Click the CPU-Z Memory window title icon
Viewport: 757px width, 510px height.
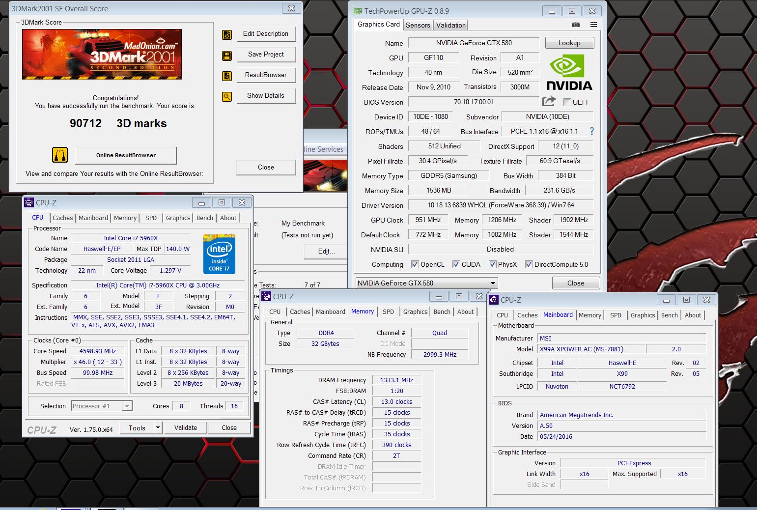click(x=266, y=296)
